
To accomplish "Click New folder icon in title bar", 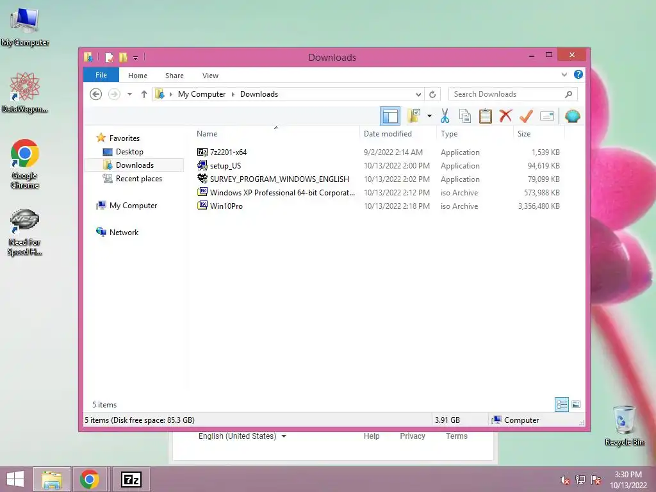I will click(123, 57).
